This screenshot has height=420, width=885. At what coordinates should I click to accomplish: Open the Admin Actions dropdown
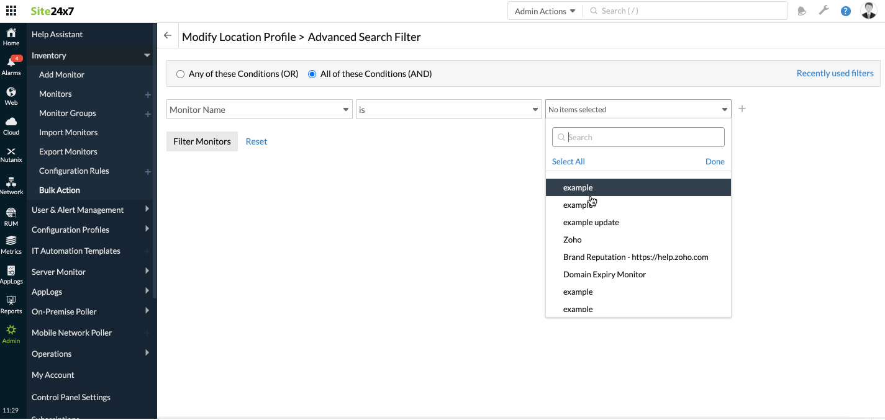click(545, 11)
